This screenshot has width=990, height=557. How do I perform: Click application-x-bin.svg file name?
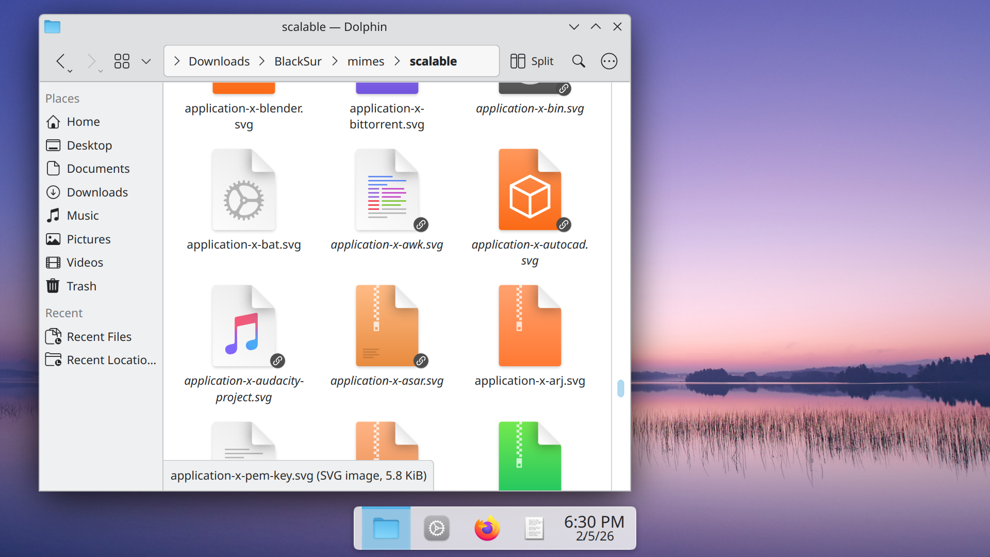coord(530,109)
